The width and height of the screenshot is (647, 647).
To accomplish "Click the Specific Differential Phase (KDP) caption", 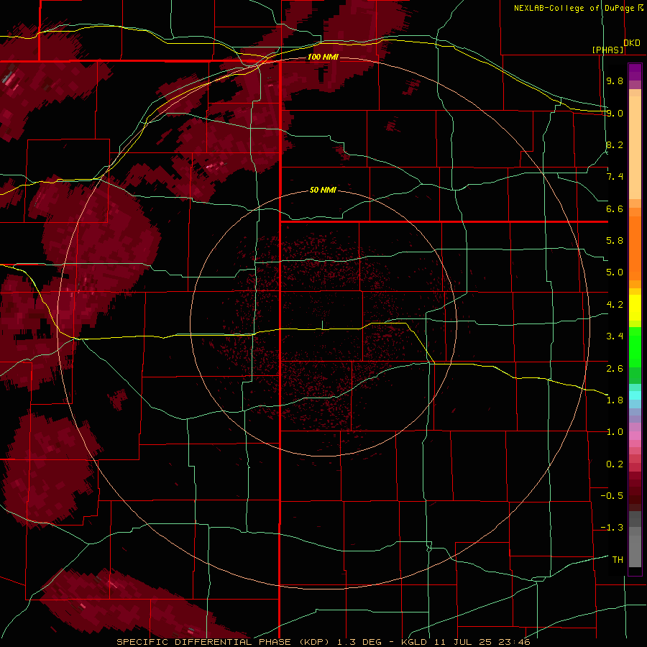I will point(224,642).
